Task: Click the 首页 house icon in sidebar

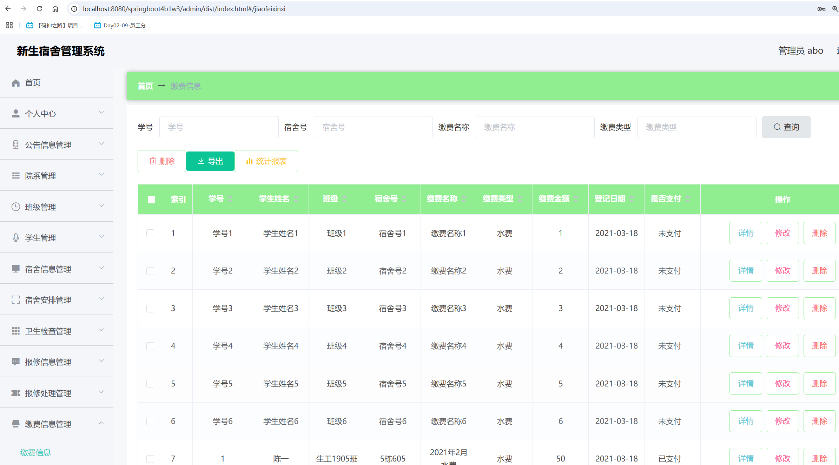Action: pos(16,83)
